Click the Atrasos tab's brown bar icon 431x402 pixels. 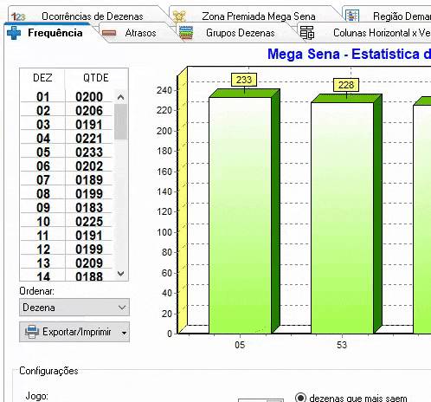click(109, 33)
